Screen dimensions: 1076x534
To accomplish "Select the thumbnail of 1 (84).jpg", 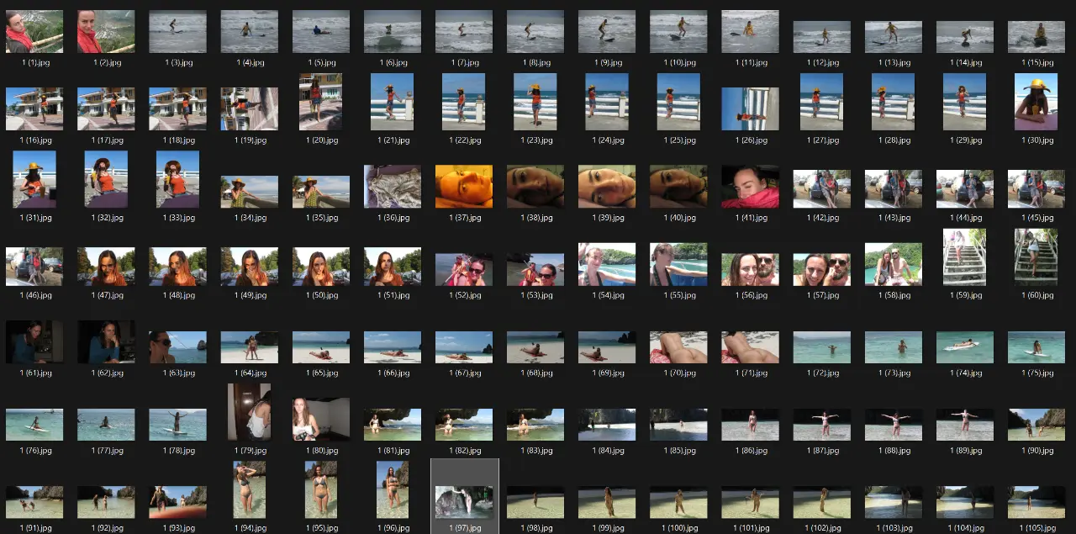I will click(x=607, y=425).
